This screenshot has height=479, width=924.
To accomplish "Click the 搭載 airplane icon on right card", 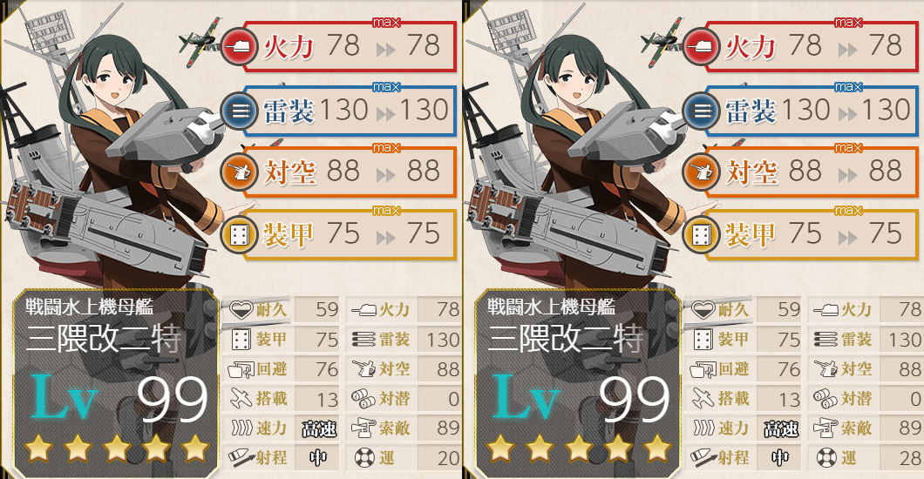I will pos(703,398).
